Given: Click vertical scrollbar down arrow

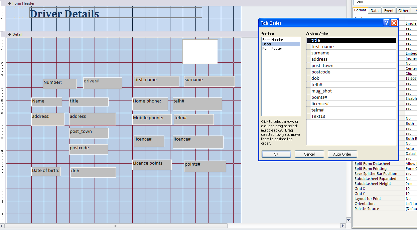Looking at the screenshot, I should coord(349,220).
